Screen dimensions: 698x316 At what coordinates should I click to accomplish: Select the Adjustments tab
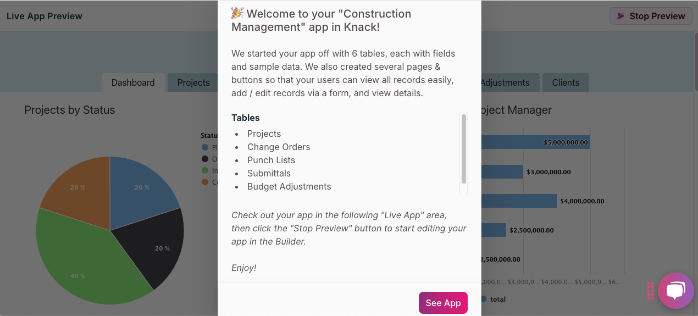[505, 82]
